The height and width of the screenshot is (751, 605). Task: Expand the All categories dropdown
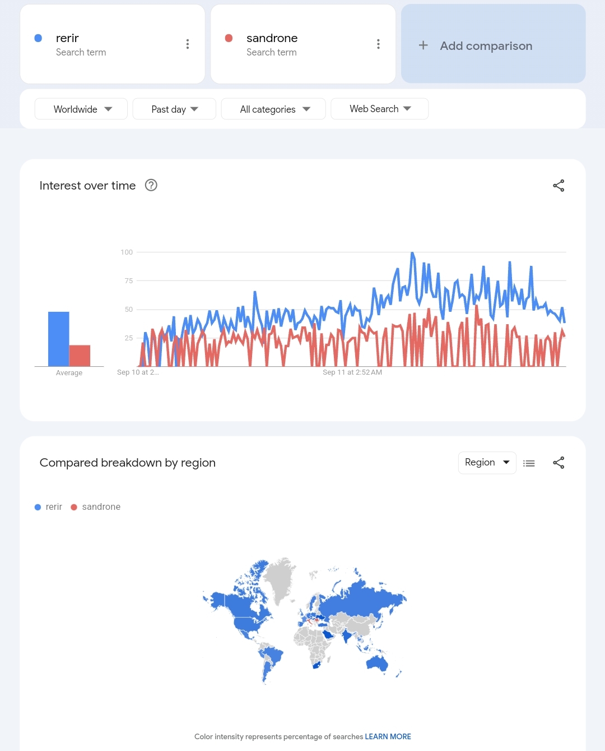tap(274, 109)
